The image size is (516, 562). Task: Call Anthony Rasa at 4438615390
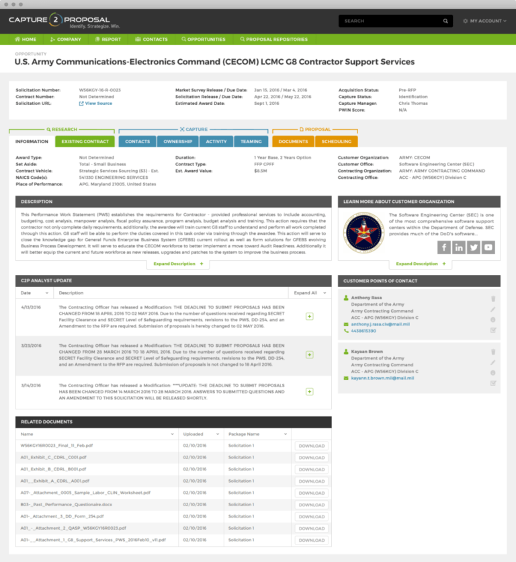click(x=363, y=331)
